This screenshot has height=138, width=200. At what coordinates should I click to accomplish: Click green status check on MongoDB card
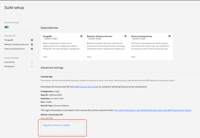(x=81, y=36)
